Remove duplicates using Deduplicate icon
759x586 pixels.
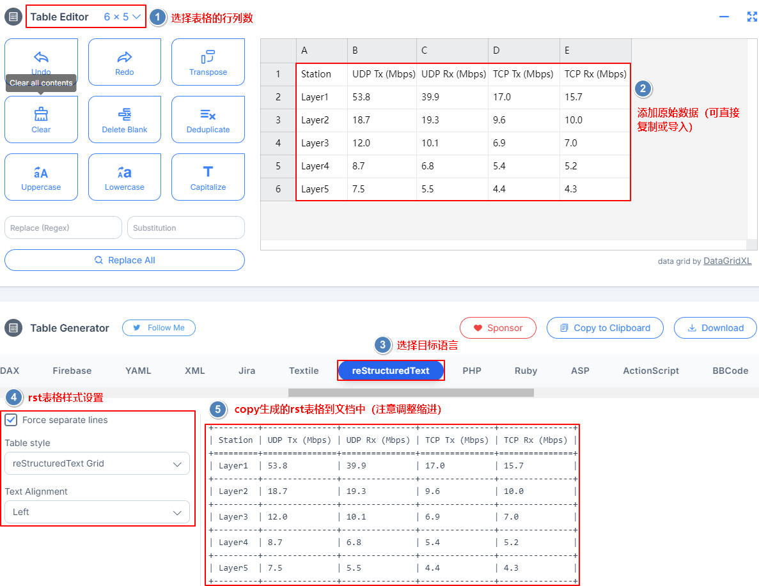coord(208,114)
